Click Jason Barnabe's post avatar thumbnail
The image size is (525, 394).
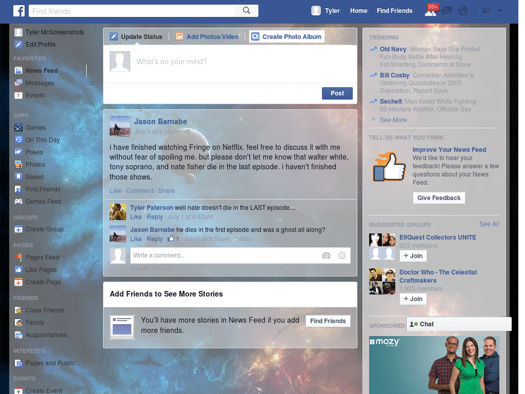click(120, 126)
